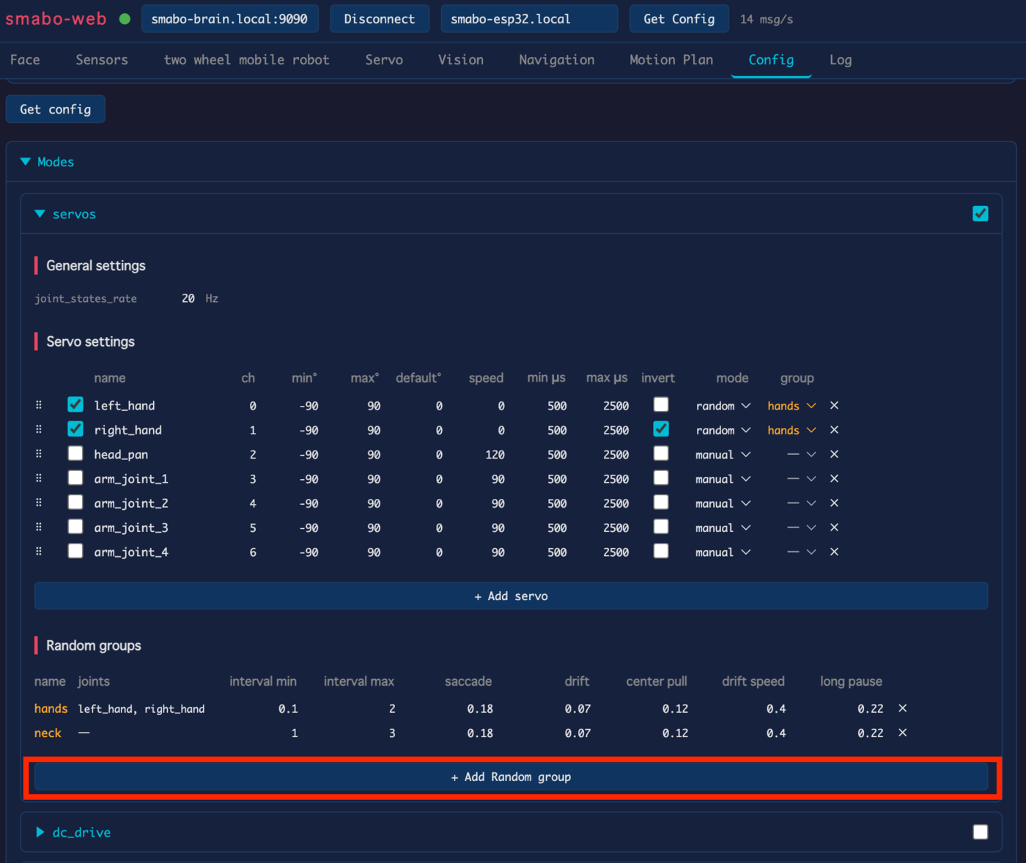Click the drag handle of head_pan row
The height and width of the screenshot is (863, 1026).
click(x=39, y=453)
